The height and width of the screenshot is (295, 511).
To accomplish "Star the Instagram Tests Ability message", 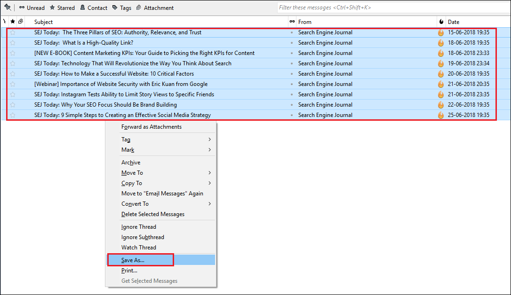I will click(x=13, y=94).
